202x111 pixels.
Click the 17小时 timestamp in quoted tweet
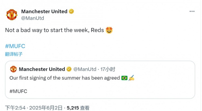coord(108,69)
